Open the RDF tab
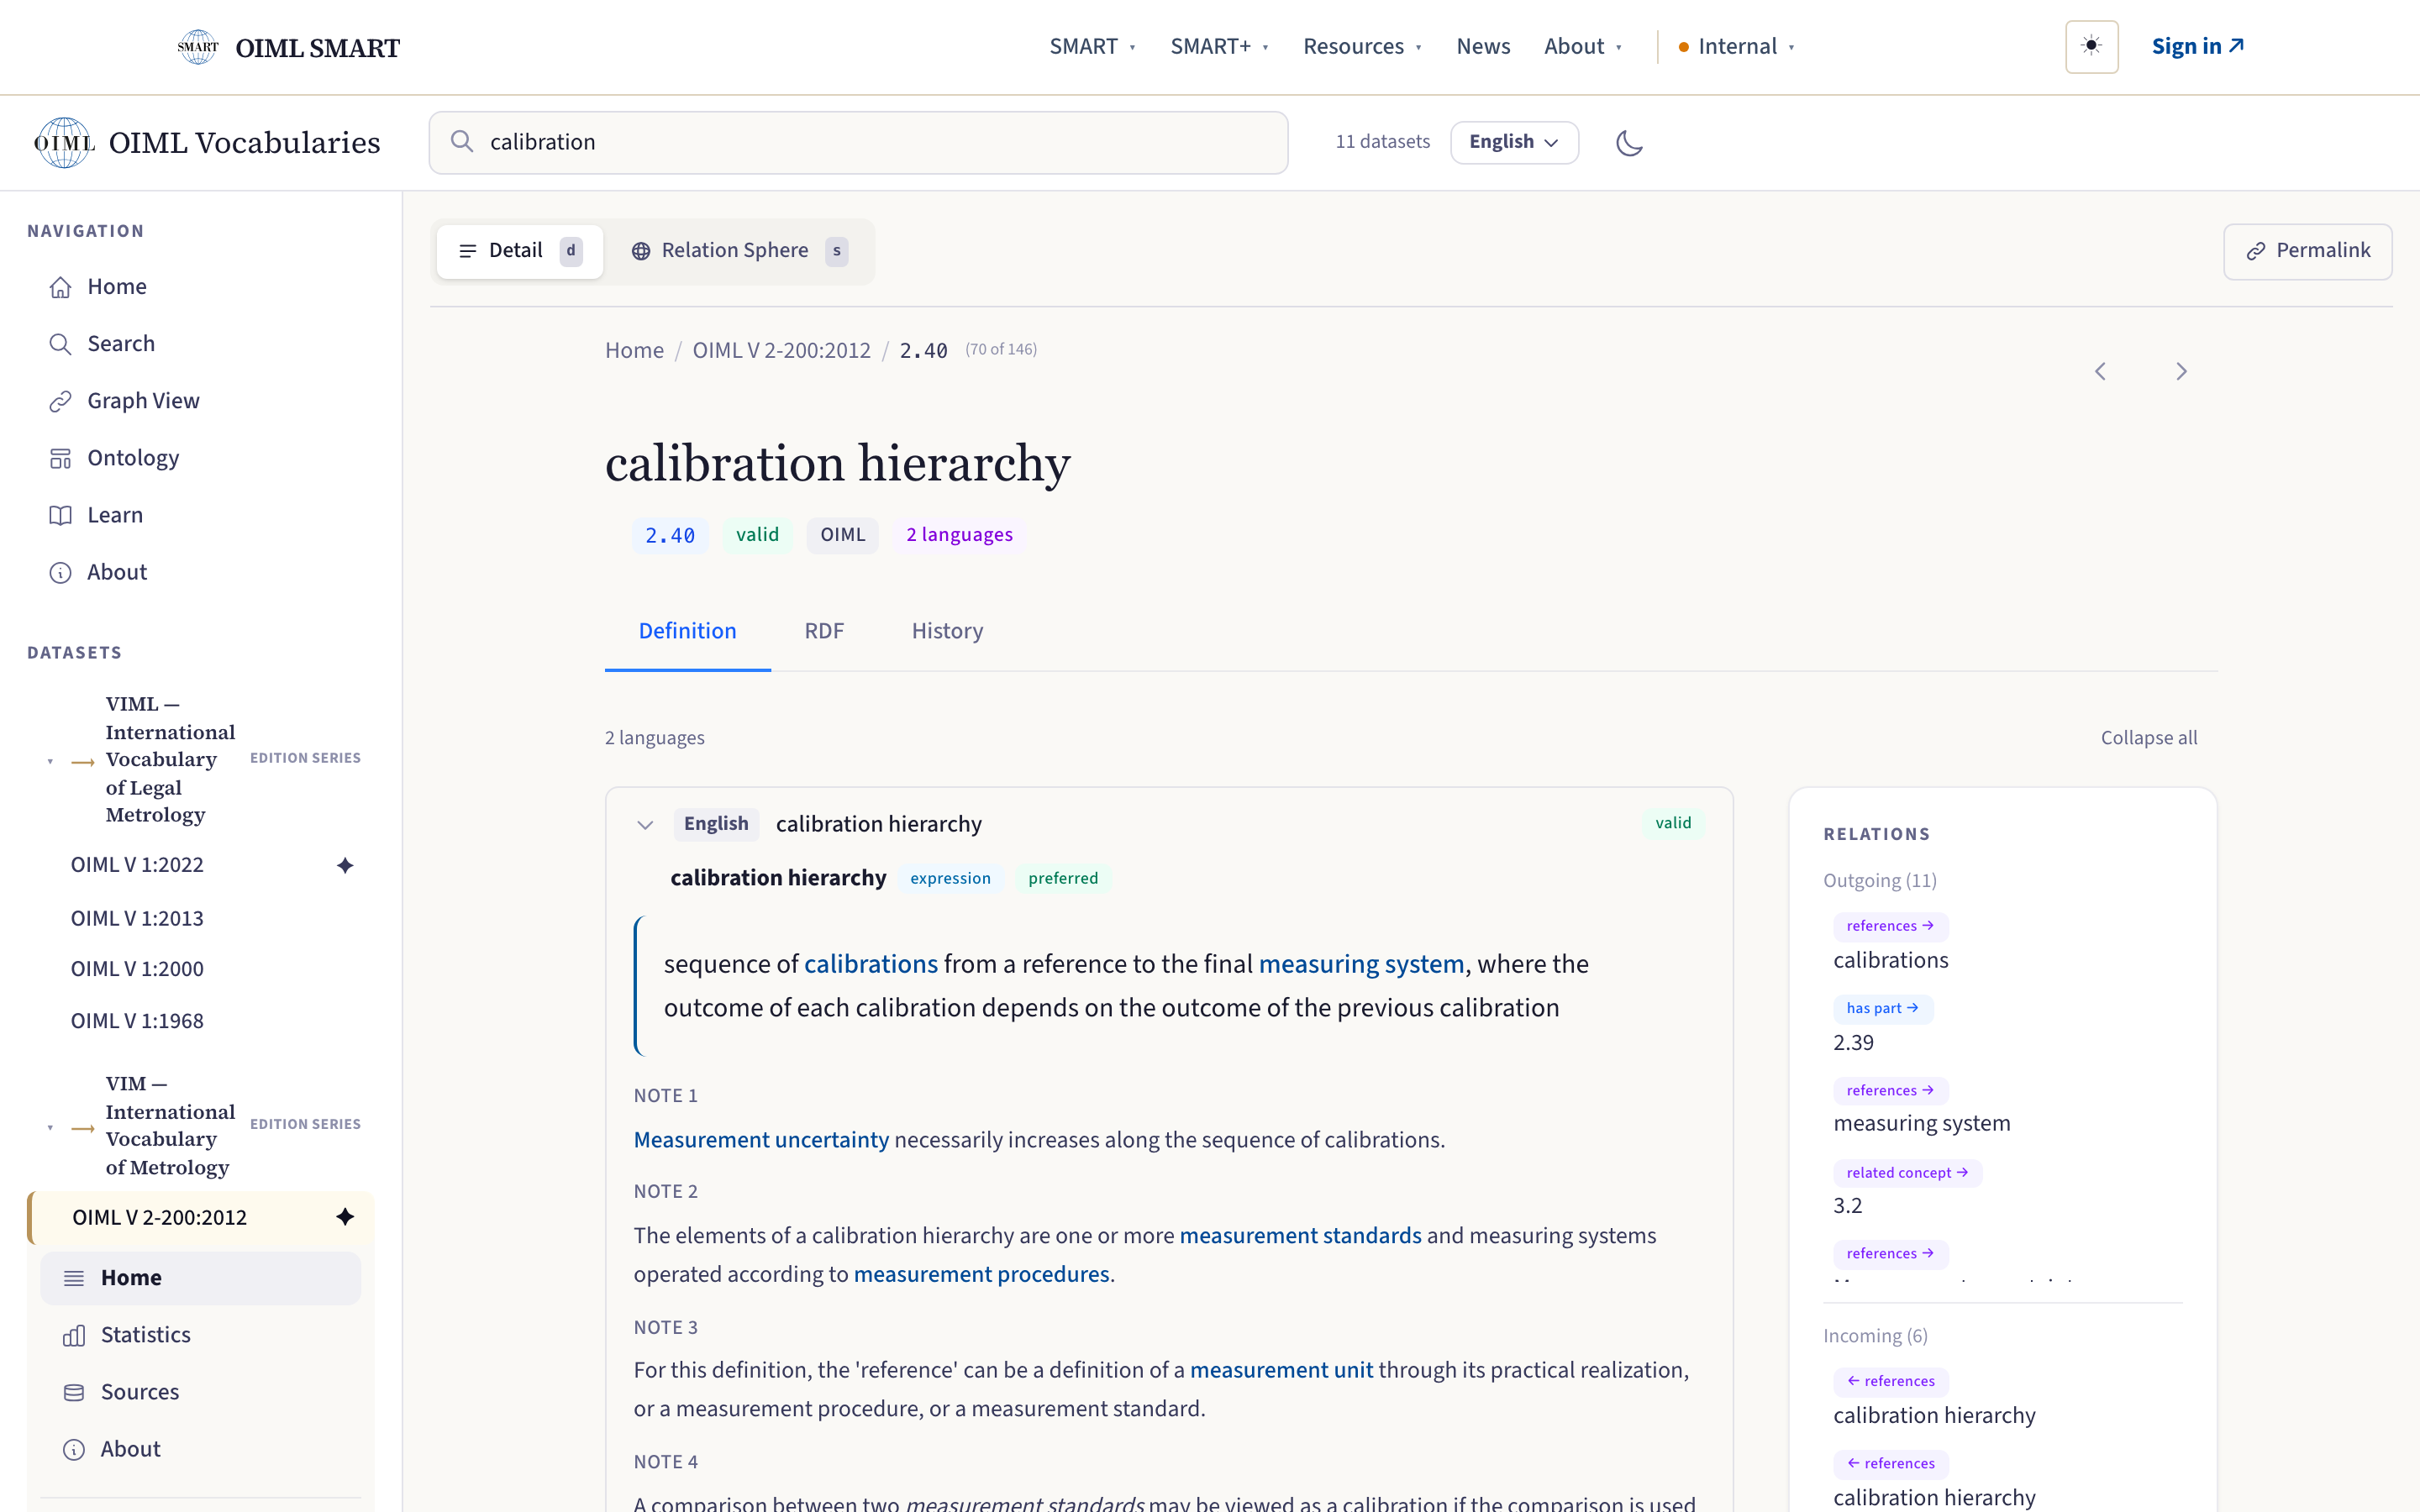The image size is (2420, 1512). [x=824, y=631]
